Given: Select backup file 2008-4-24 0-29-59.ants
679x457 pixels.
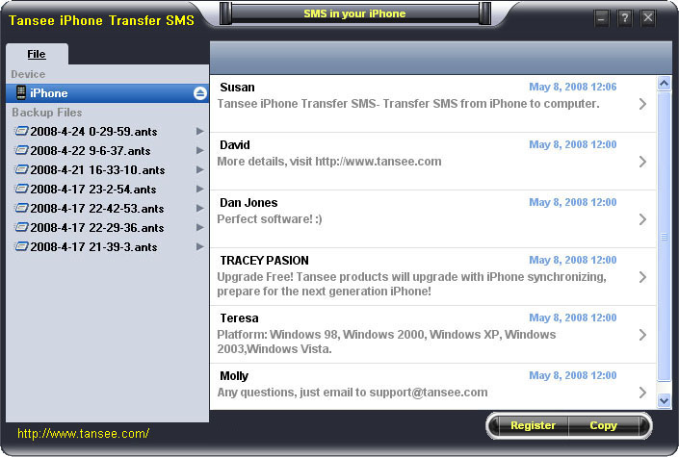Looking at the screenshot, I should pyautogui.click(x=93, y=131).
